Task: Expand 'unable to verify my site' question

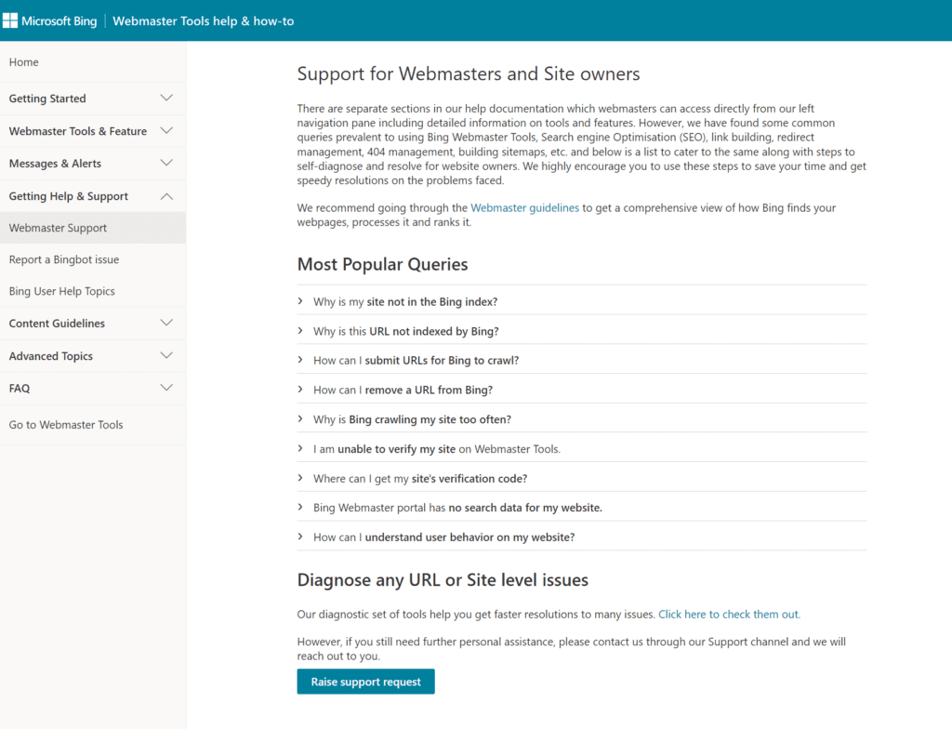Action: [x=437, y=449]
